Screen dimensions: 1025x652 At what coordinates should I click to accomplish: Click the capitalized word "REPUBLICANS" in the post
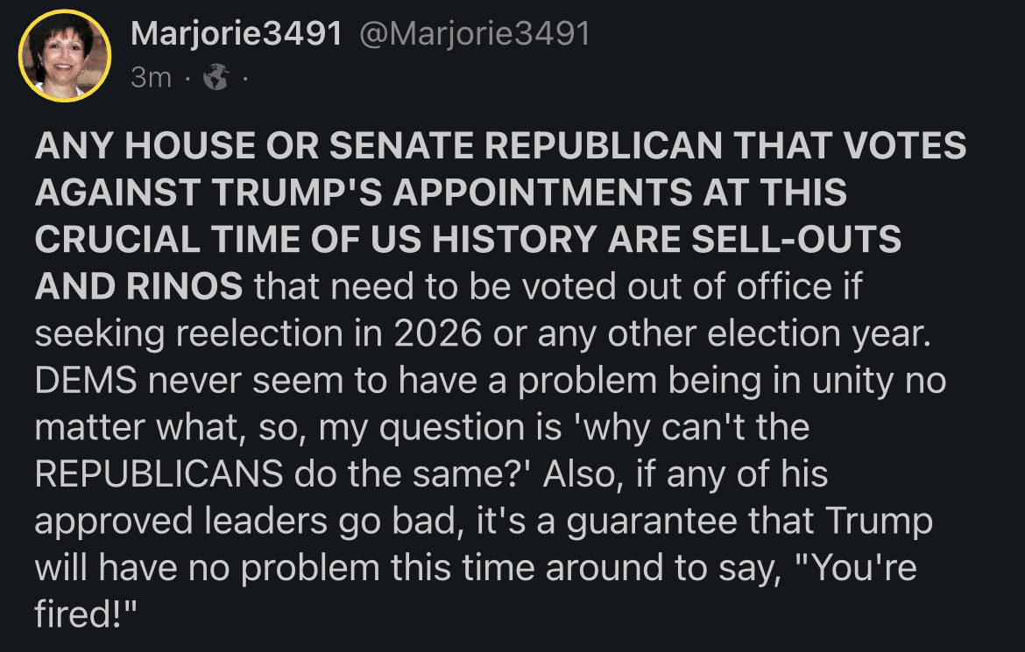pyautogui.click(x=159, y=474)
